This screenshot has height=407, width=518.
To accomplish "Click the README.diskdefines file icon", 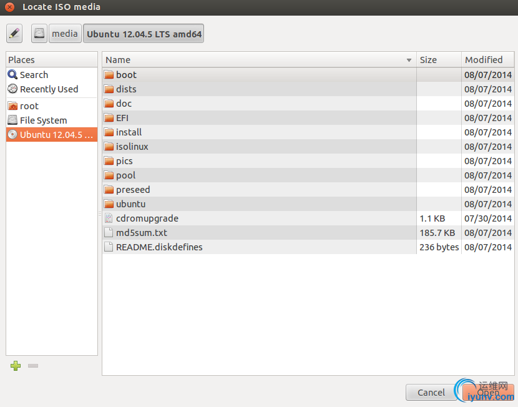I will coord(109,247).
